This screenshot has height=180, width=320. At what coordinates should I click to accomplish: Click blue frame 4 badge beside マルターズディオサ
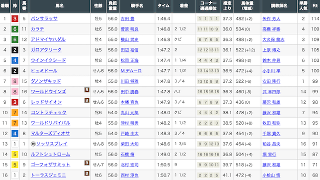[14, 133]
